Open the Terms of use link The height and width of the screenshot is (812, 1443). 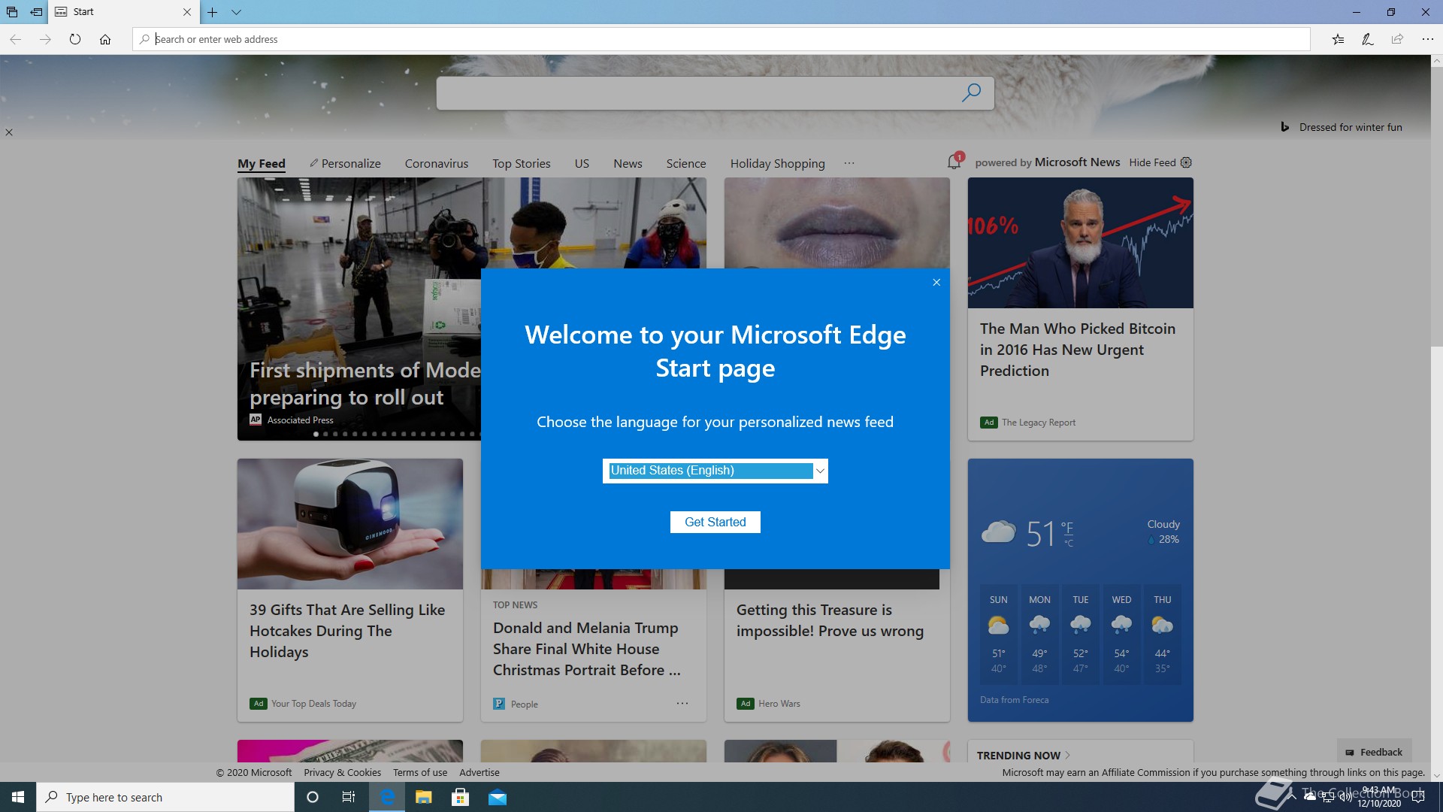420,772
